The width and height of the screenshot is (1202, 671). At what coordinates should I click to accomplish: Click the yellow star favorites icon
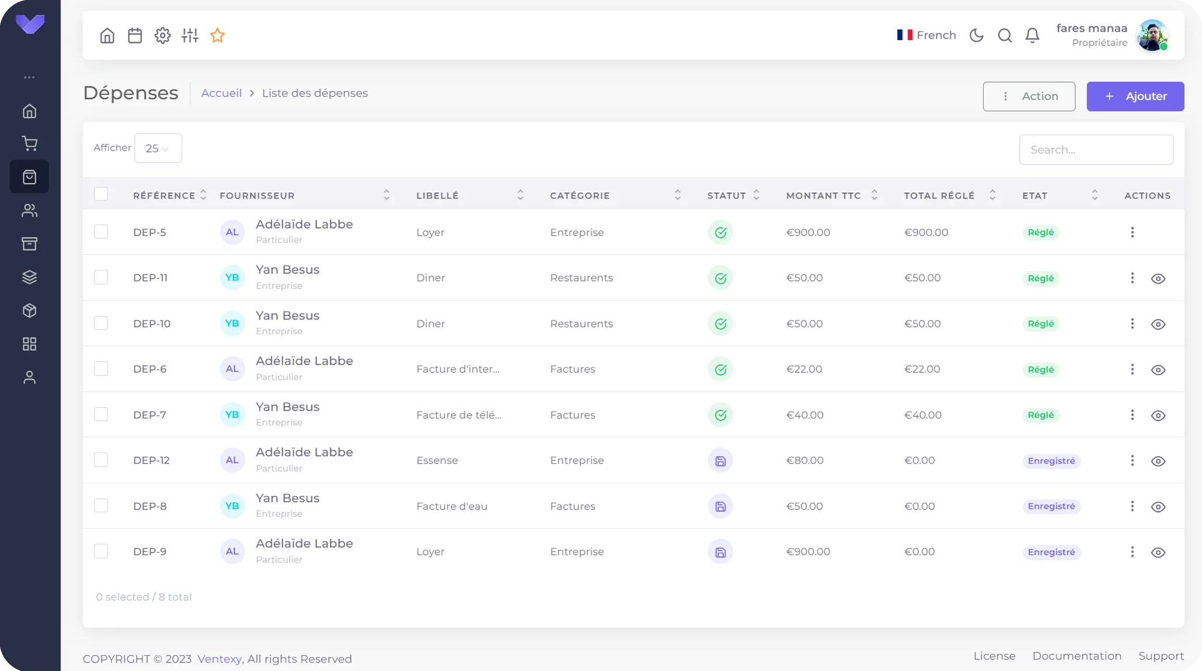pos(217,36)
